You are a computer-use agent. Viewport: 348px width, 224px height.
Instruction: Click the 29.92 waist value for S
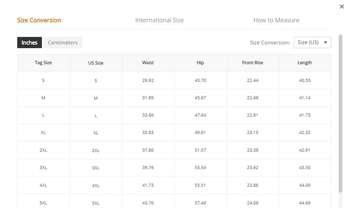pos(148,80)
